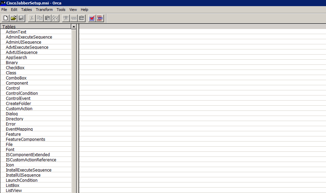
Task: Click the Copy Row toolbar icon
Action: tap(74, 18)
